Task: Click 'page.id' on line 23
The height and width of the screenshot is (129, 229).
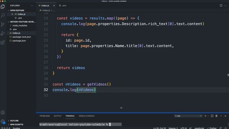Action: [82, 40]
